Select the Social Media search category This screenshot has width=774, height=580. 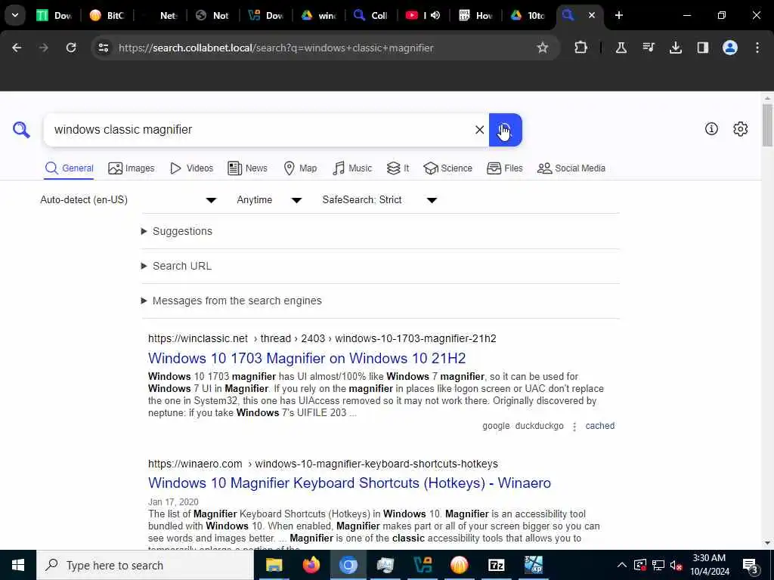coord(571,168)
